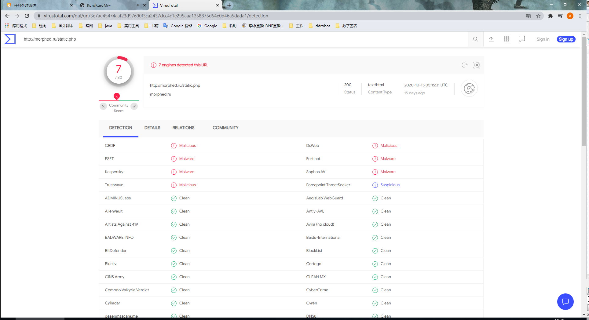
Task: Open a new browser tab
Action: (229, 5)
